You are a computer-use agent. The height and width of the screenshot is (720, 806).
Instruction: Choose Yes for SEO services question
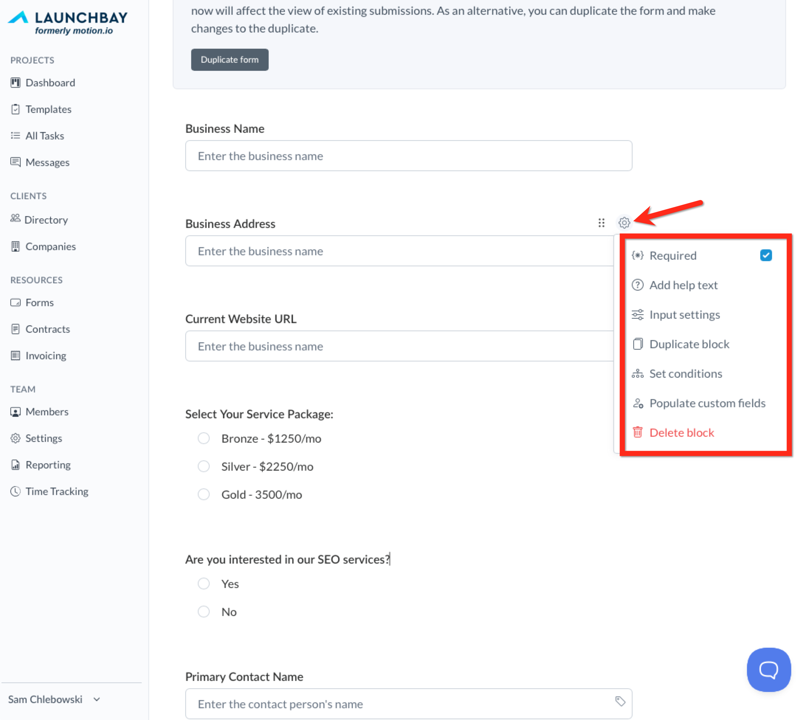(204, 584)
